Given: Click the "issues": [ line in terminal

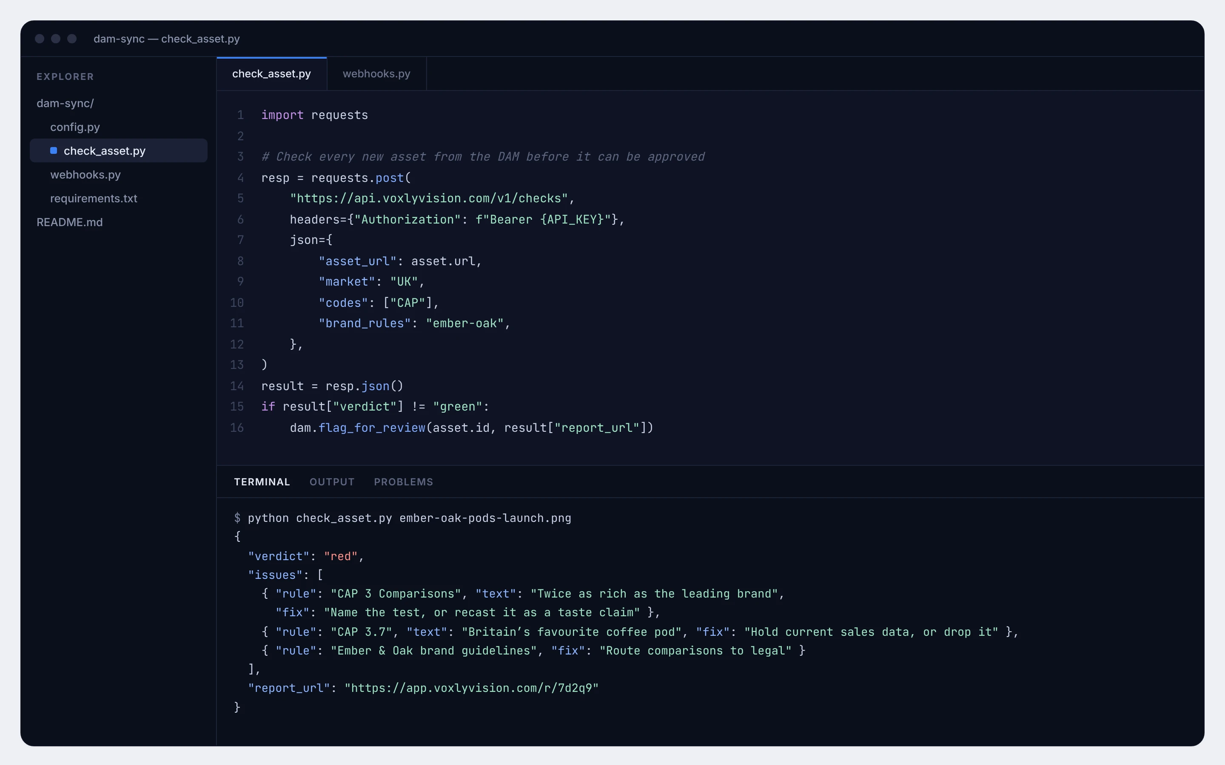Looking at the screenshot, I should click(x=285, y=575).
